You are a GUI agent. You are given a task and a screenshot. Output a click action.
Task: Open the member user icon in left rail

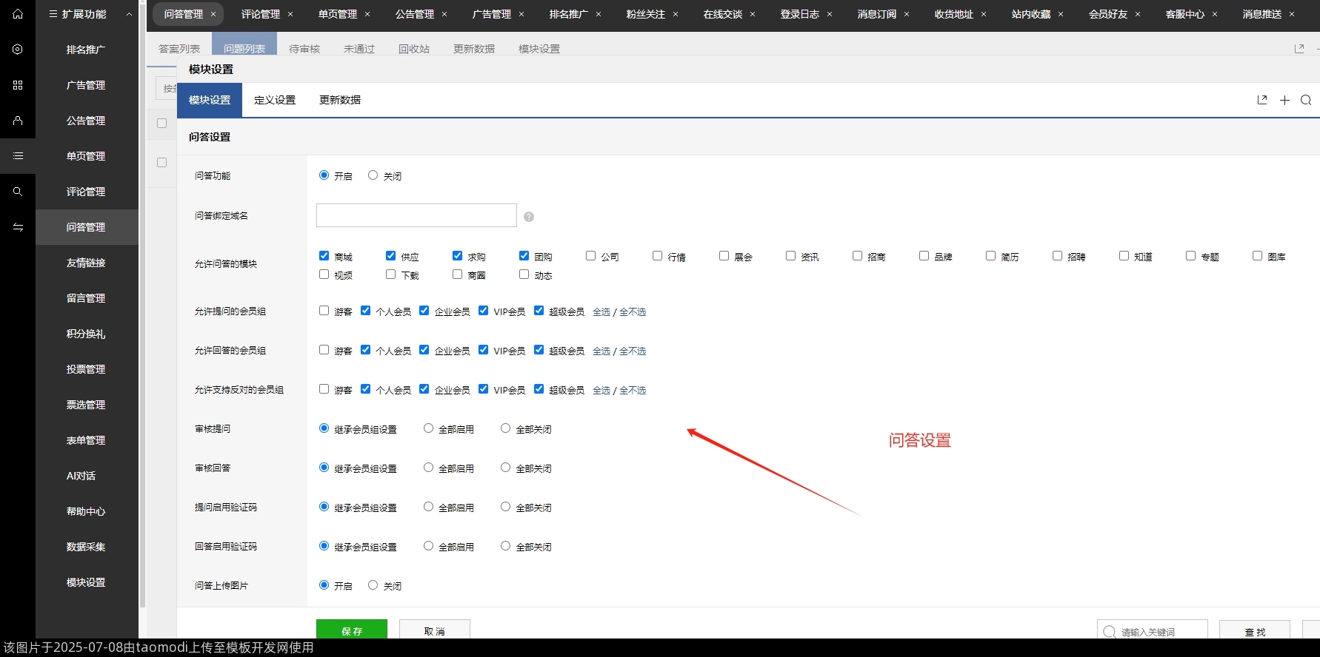click(18, 121)
